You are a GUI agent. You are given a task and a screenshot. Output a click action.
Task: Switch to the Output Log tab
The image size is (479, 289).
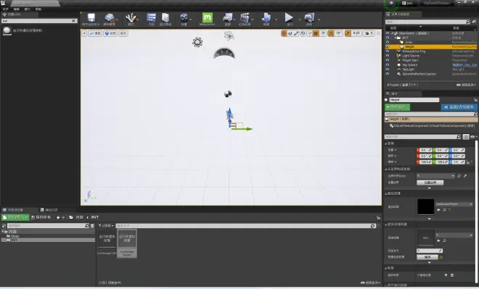pos(49,210)
